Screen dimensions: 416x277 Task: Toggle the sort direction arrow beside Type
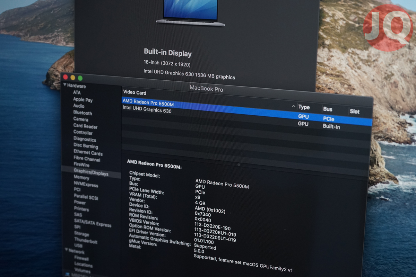[294, 106]
